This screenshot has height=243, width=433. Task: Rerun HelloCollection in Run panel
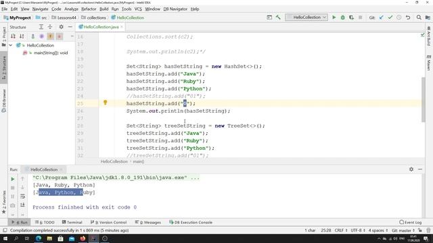coord(13,179)
